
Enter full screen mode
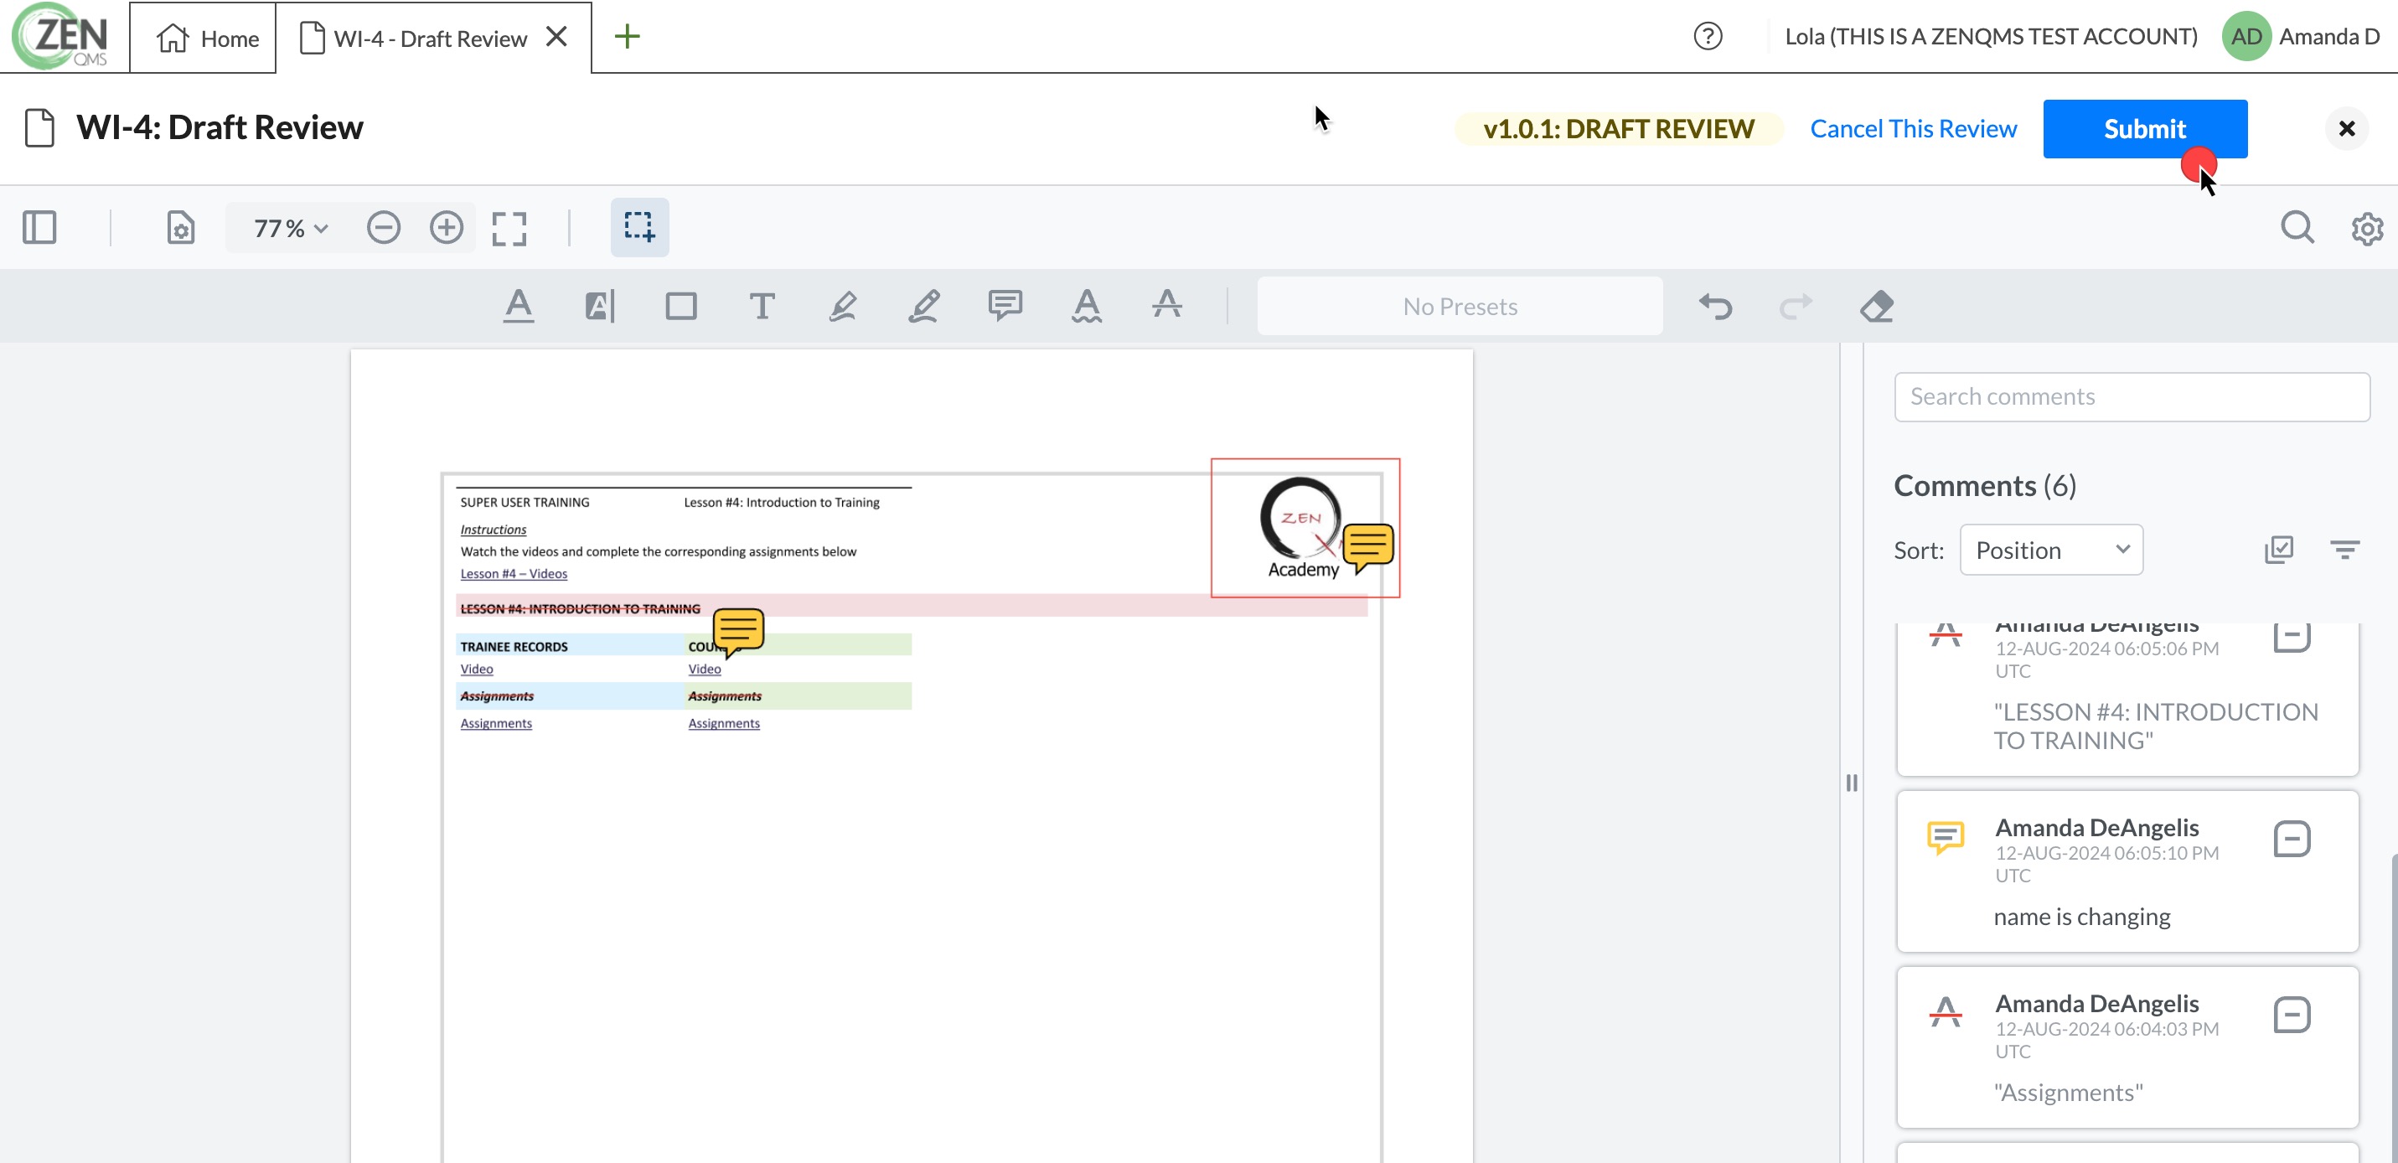pos(509,228)
